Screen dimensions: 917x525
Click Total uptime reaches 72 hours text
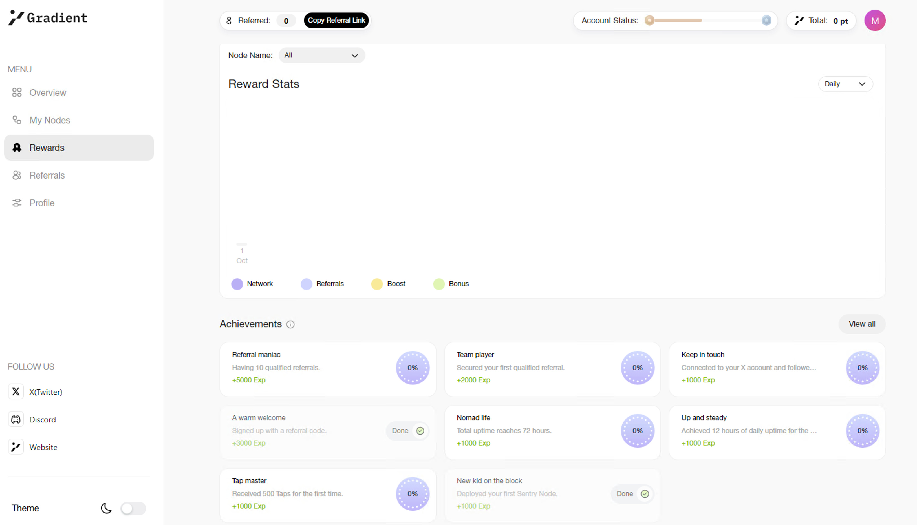click(x=504, y=431)
